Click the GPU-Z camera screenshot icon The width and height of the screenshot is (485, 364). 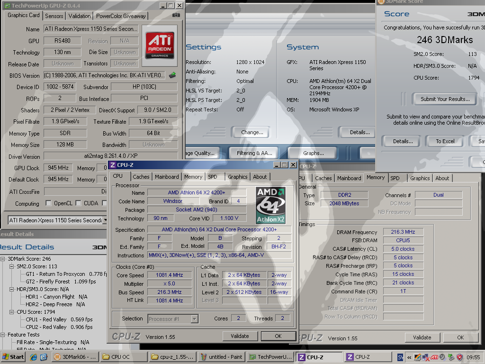(x=176, y=15)
